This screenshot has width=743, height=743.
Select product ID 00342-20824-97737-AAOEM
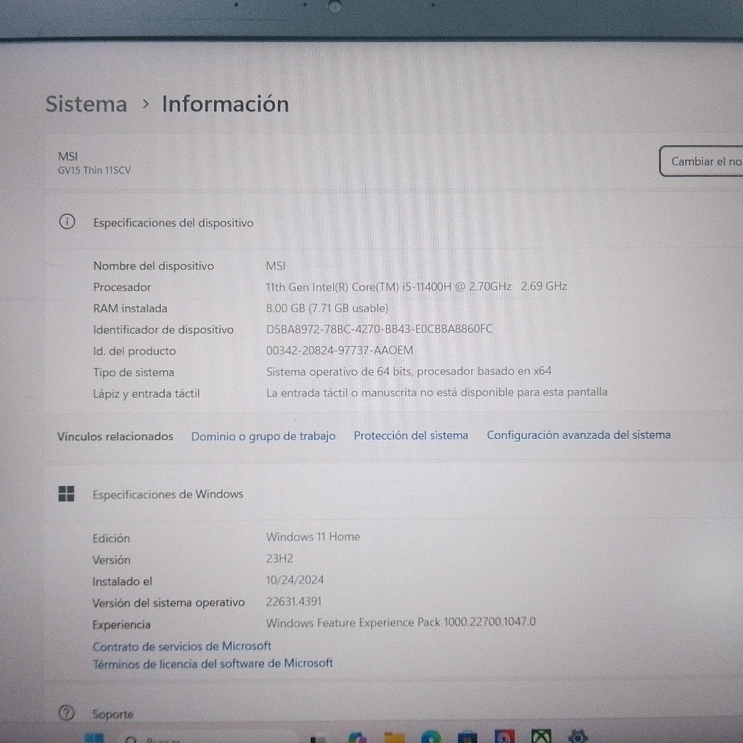click(x=340, y=350)
